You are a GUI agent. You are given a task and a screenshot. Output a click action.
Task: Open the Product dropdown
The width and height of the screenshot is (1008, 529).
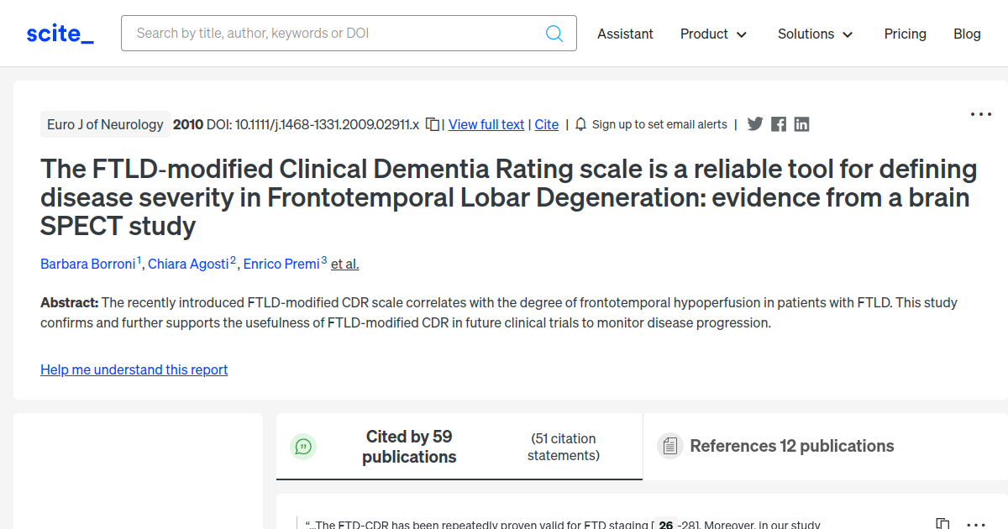coord(713,34)
